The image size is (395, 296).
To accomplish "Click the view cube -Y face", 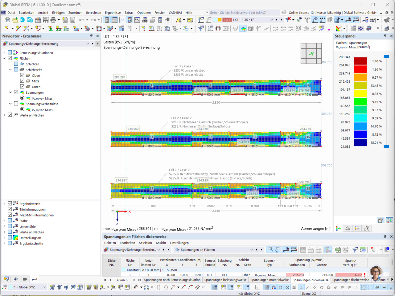I will pyautogui.click(x=311, y=54).
